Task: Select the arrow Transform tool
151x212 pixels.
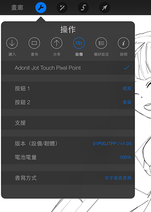Action: [x=105, y=8]
